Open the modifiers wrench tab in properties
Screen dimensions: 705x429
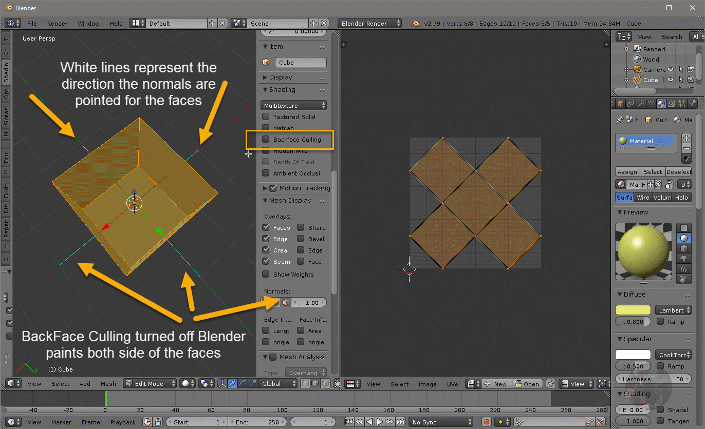(x=641, y=104)
